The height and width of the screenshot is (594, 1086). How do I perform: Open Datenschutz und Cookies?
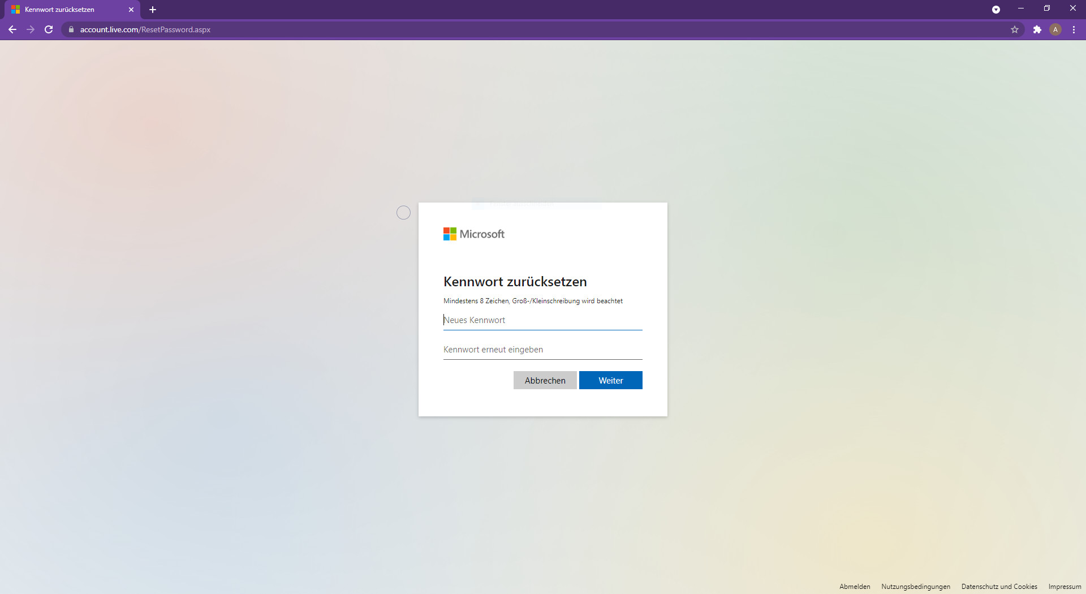(x=999, y=587)
